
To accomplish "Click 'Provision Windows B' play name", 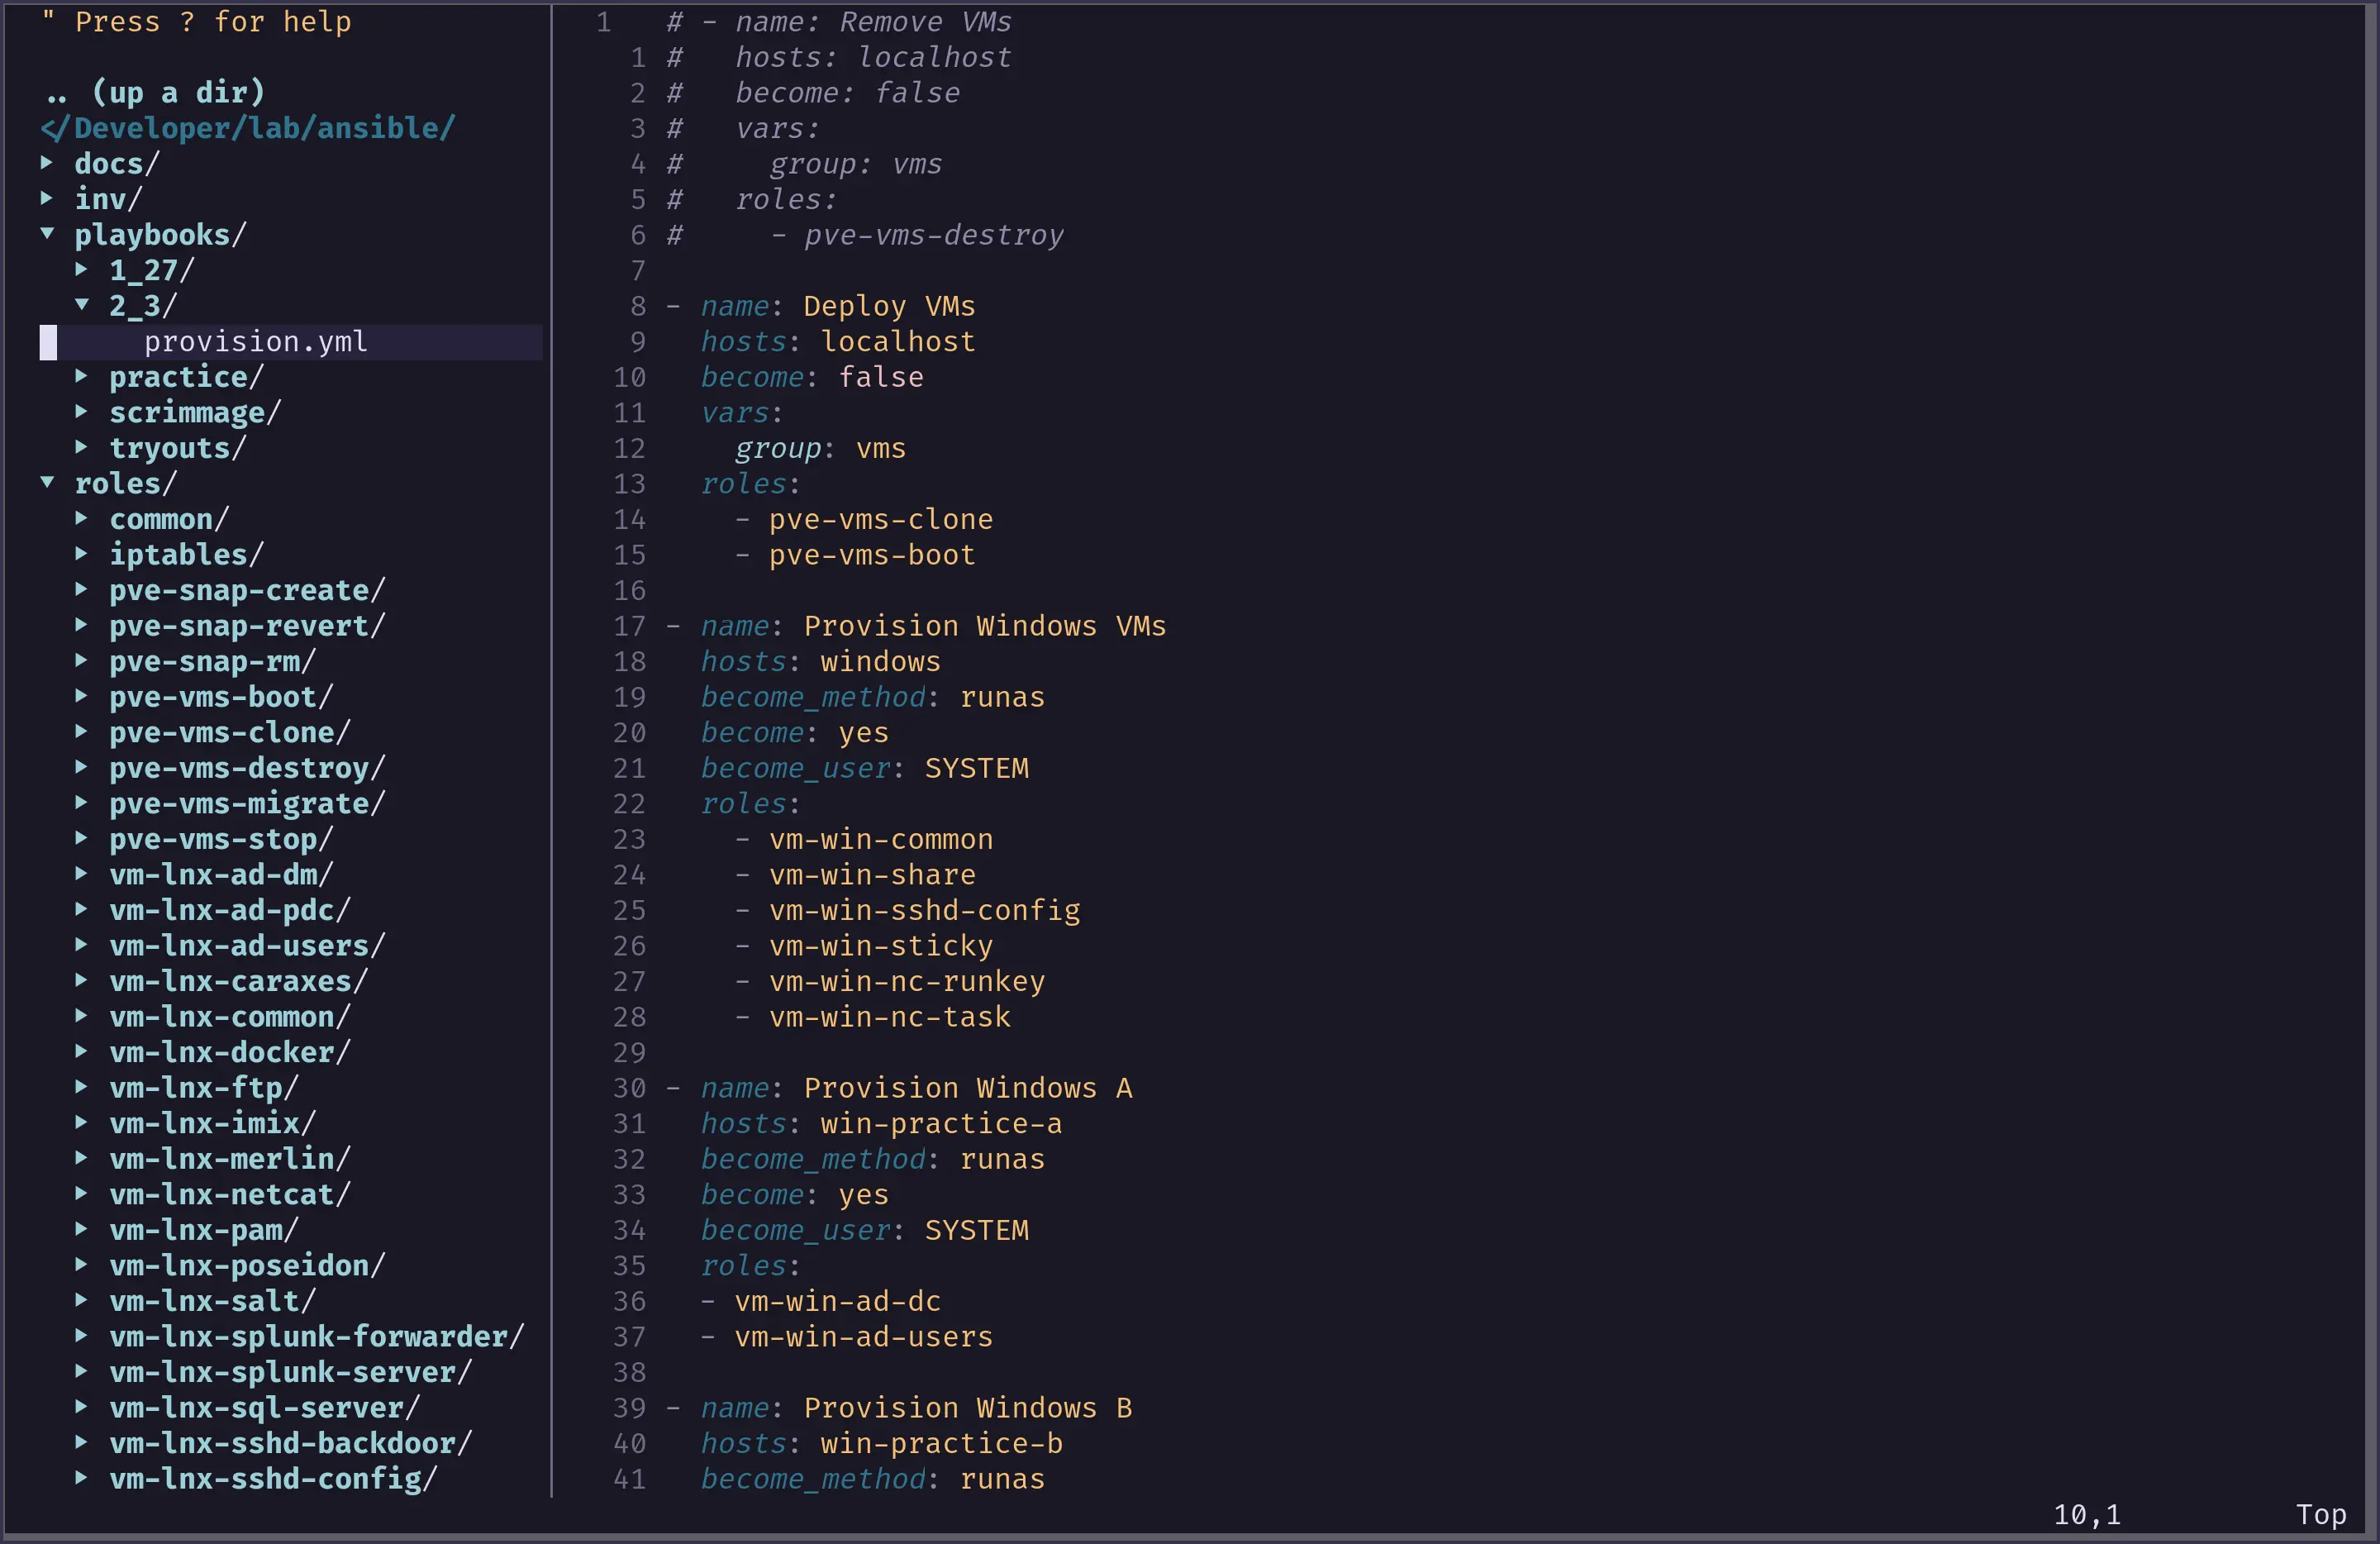I will tap(967, 1408).
